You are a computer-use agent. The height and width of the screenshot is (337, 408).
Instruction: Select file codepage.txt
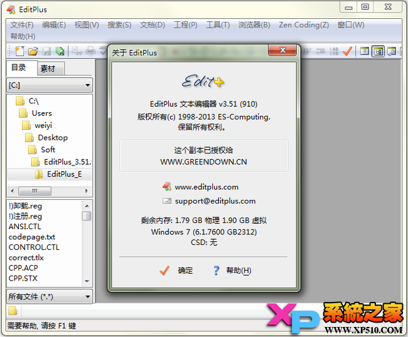tap(32, 237)
